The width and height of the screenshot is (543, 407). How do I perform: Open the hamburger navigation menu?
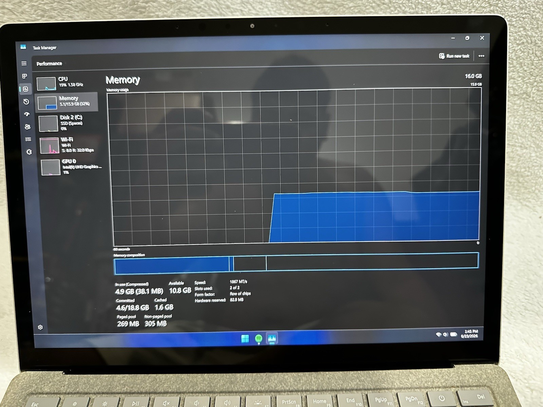coord(24,63)
